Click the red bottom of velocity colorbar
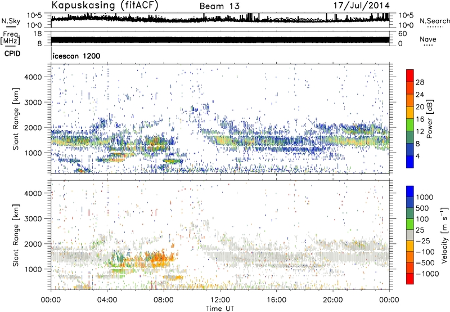This screenshot has width=450, height=312. coord(410,279)
